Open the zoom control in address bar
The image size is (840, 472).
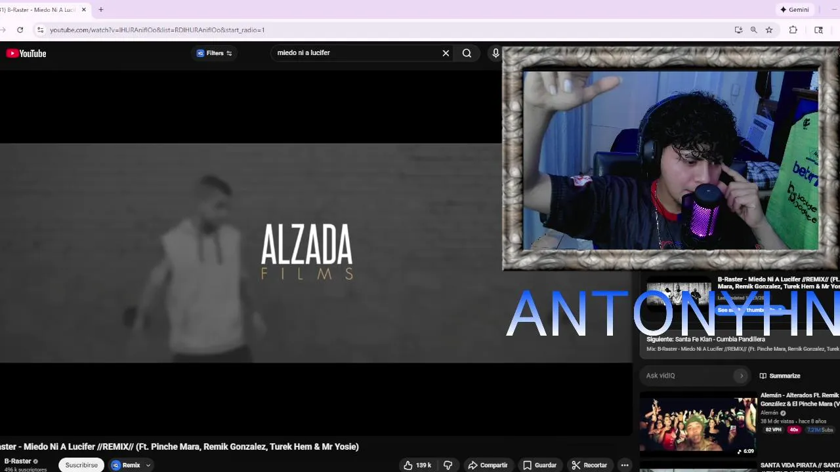tap(753, 29)
